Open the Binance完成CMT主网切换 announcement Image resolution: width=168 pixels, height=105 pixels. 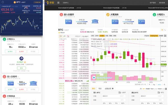tap(66, 8)
